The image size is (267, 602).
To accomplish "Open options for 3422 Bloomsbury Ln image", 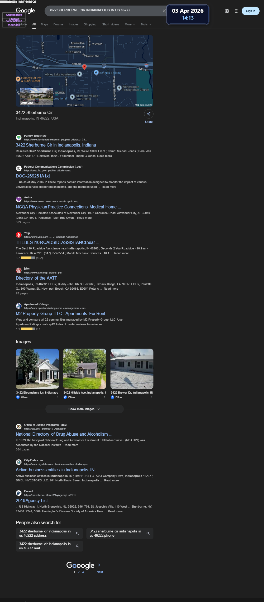I will point(57,397).
